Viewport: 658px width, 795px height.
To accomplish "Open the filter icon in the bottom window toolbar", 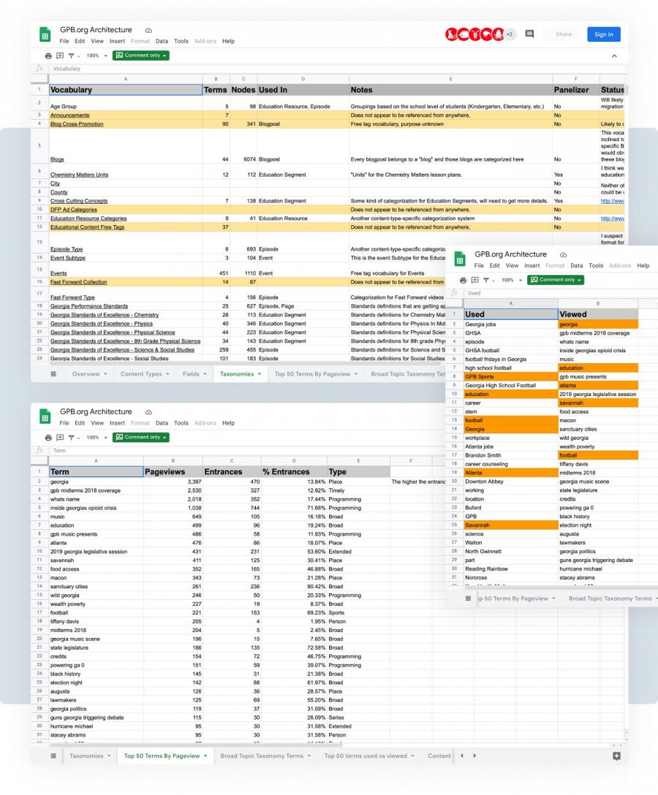I will pos(71,438).
